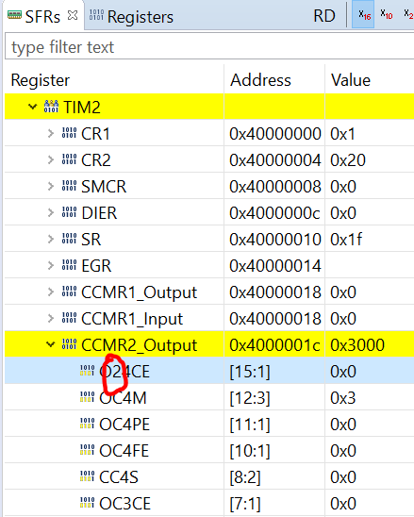The width and height of the screenshot is (414, 517).
Task: Click address 0x4000000c of DIER
Action: pos(274,213)
